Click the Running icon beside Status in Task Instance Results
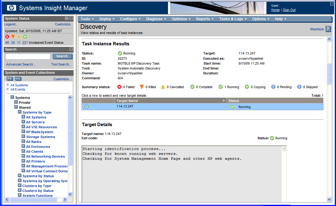This screenshot has width=336, height=206. click(x=120, y=53)
